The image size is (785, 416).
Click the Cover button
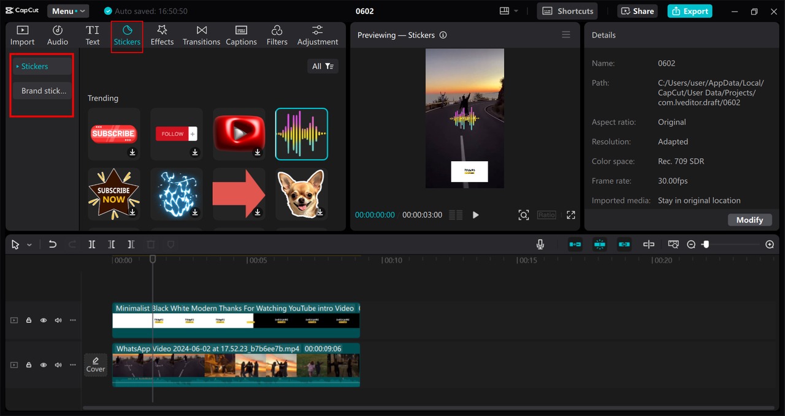[x=96, y=365]
